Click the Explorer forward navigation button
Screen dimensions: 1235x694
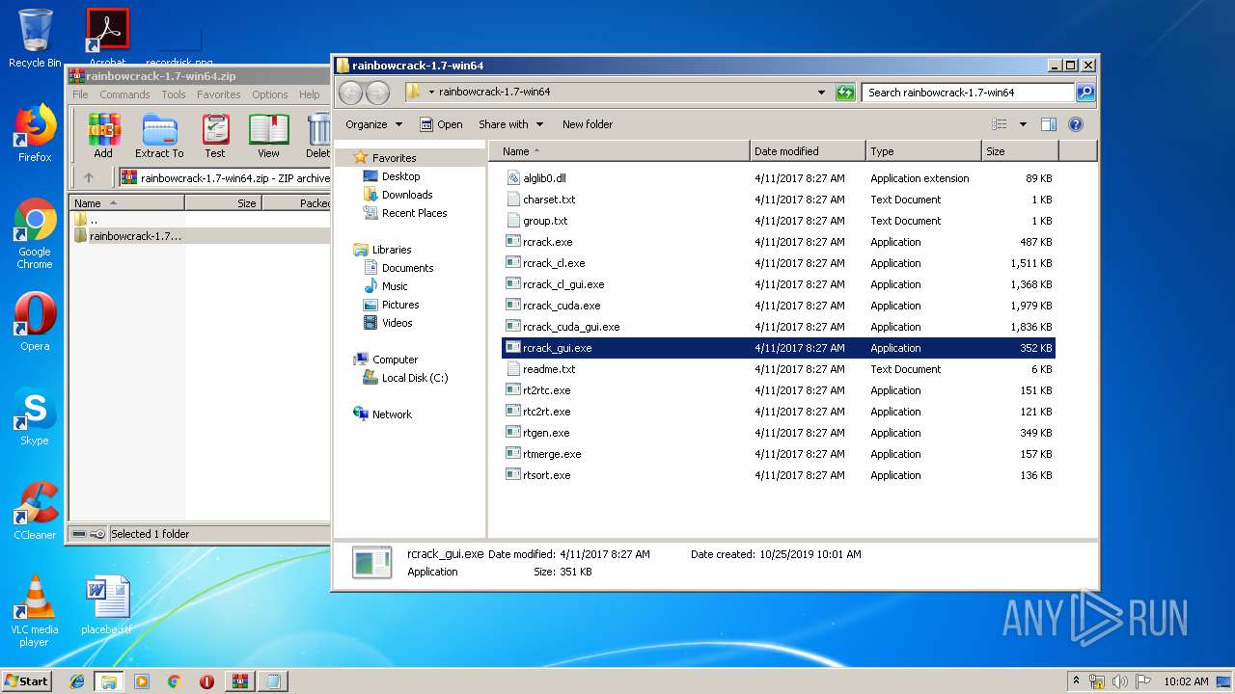pos(378,93)
